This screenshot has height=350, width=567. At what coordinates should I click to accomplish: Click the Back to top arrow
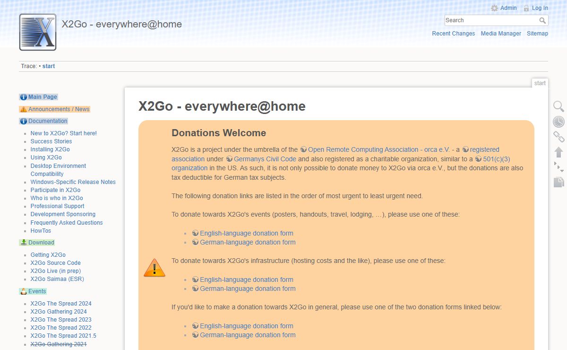(559, 152)
